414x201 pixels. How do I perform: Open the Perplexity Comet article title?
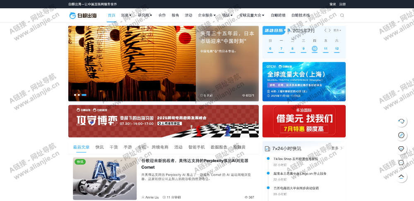[x=195, y=164]
